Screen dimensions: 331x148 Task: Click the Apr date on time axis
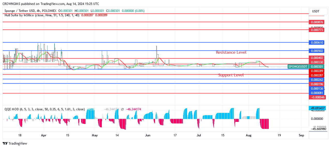point(44,135)
